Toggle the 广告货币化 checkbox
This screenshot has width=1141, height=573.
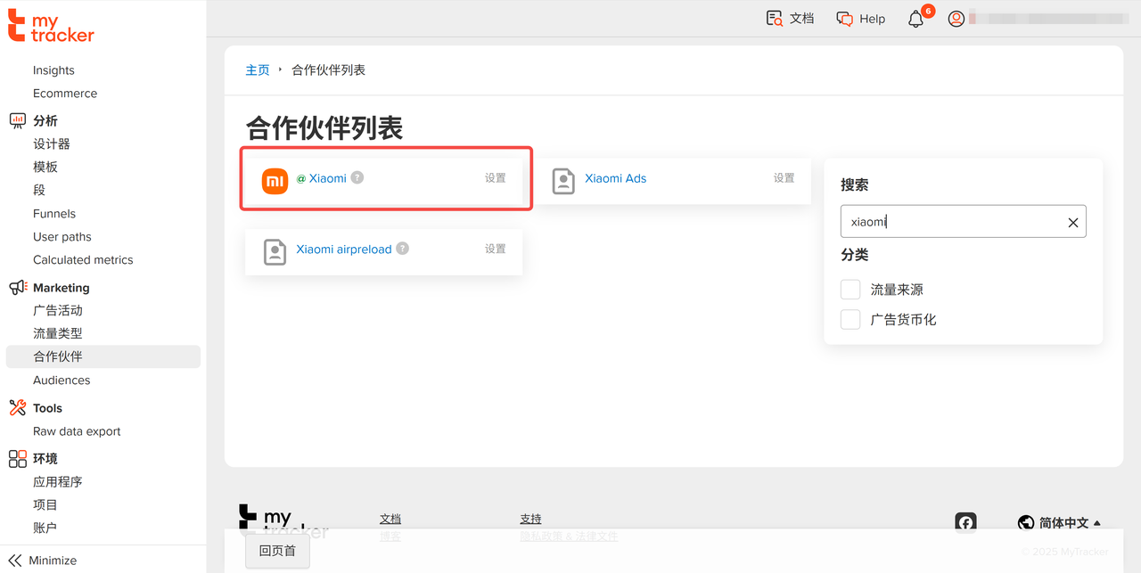[x=851, y=319]
